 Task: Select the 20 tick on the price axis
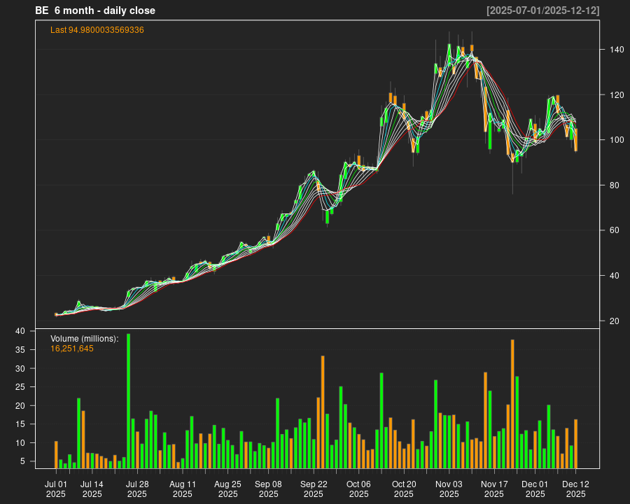[x=614, y=321]
